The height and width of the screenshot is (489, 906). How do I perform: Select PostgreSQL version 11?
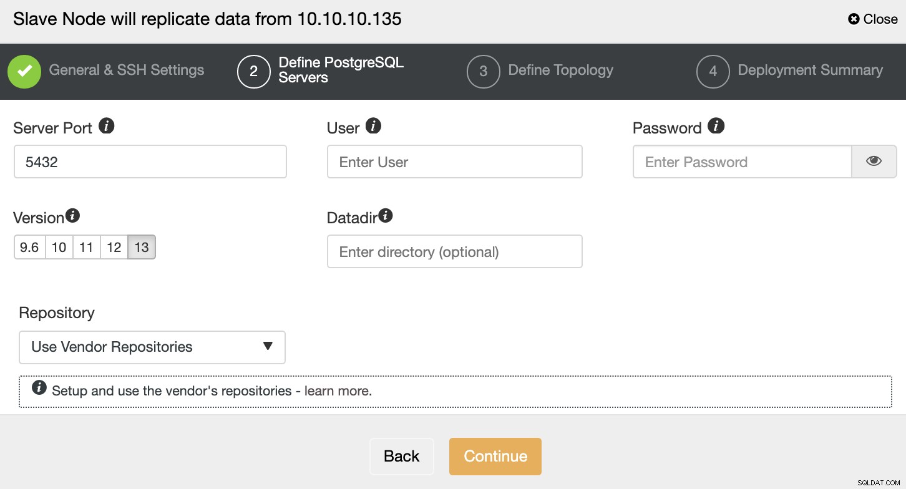point(86,247)
